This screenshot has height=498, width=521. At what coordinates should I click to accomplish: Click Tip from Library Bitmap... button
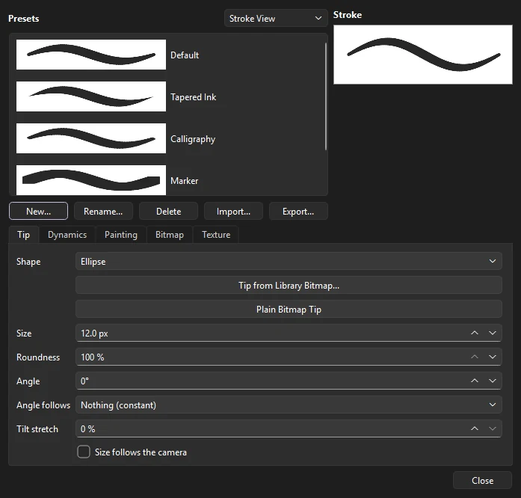(x=289, y=285)
